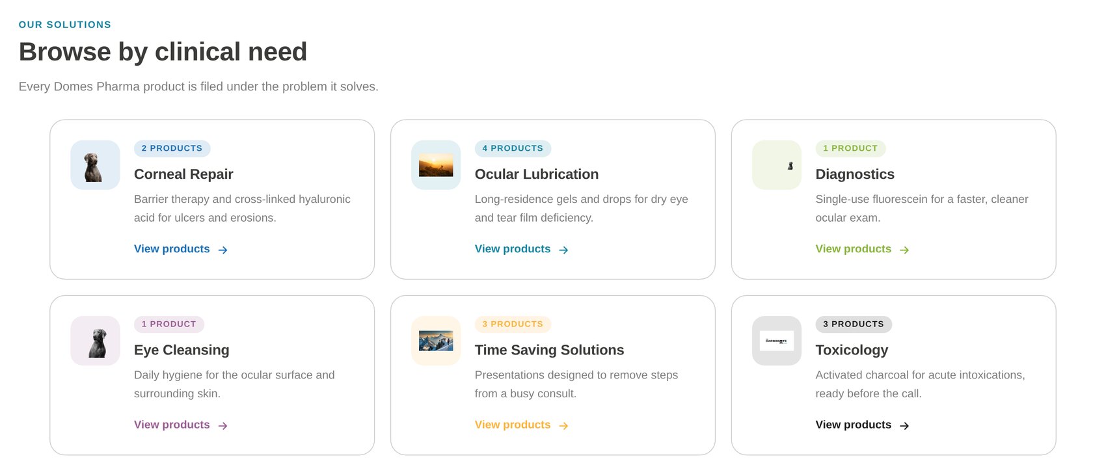Click the Diagnostics category image icon
Image resolution: width=1106 pixels, height=474 pixels.
pos(777,165)
